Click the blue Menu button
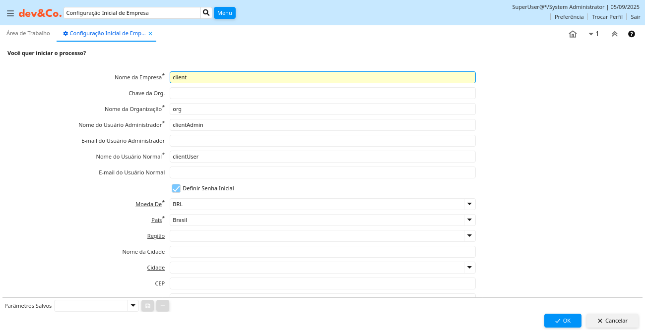 224,13
